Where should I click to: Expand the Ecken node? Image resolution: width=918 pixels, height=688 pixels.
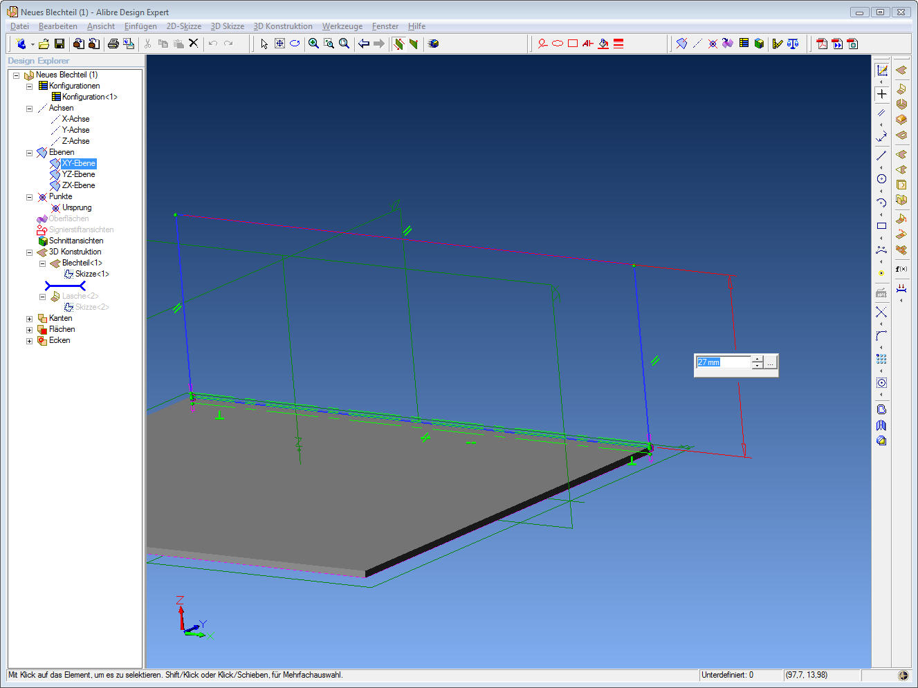pyautogui.click(x=29, y=341)
